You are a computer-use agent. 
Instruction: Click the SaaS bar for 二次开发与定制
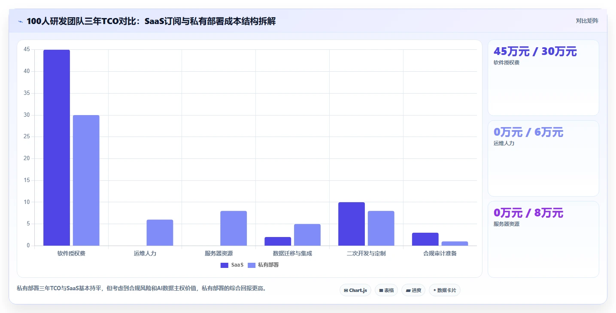coord(352,224)
